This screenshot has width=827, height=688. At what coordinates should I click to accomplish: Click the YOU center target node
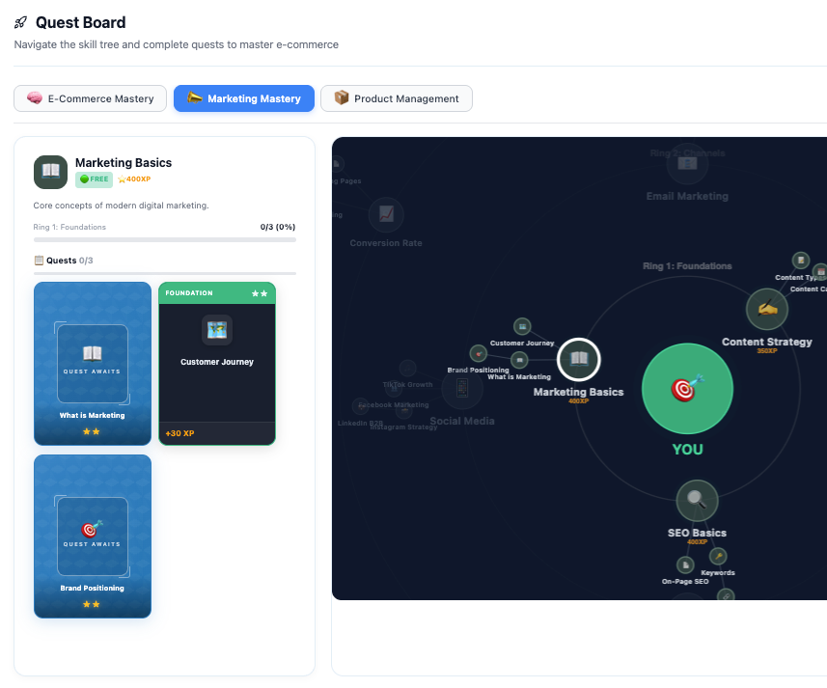tap(687, 388)
